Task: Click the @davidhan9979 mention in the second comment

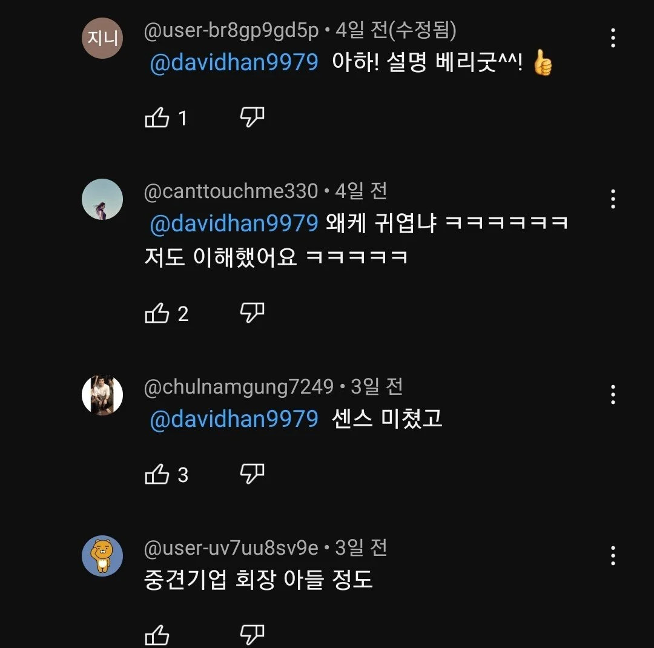Action: point(233,223)
